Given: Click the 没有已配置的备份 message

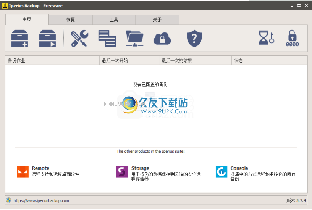Looking at the screenshot, I should 150,84.
